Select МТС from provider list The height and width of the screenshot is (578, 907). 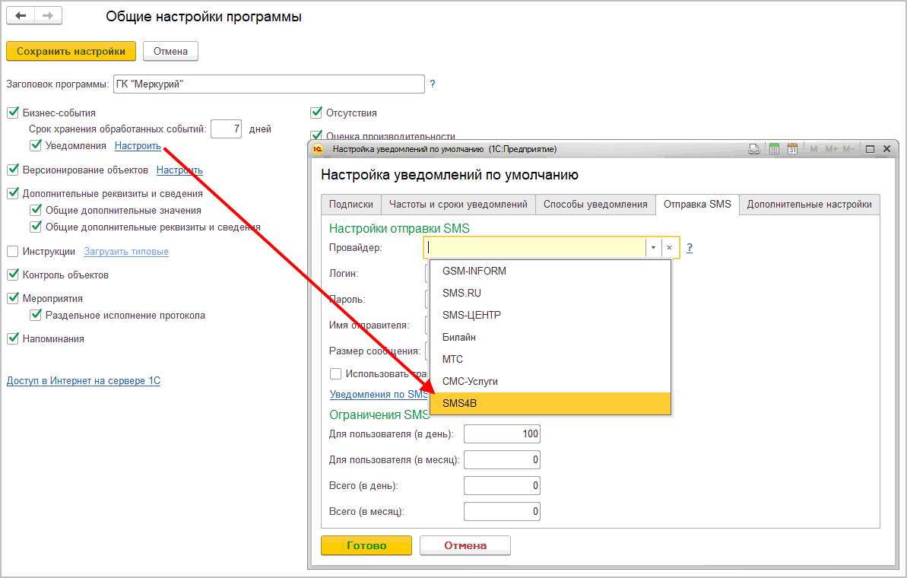pyautogui.click(x=550, y=359)
